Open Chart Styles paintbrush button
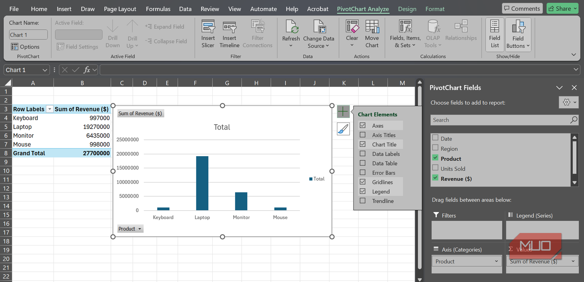584x282 pixels. pos(343,129)
